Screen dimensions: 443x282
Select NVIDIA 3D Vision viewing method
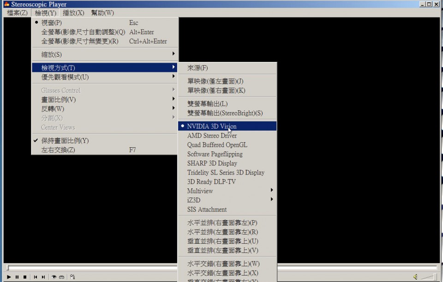point(227,126)
